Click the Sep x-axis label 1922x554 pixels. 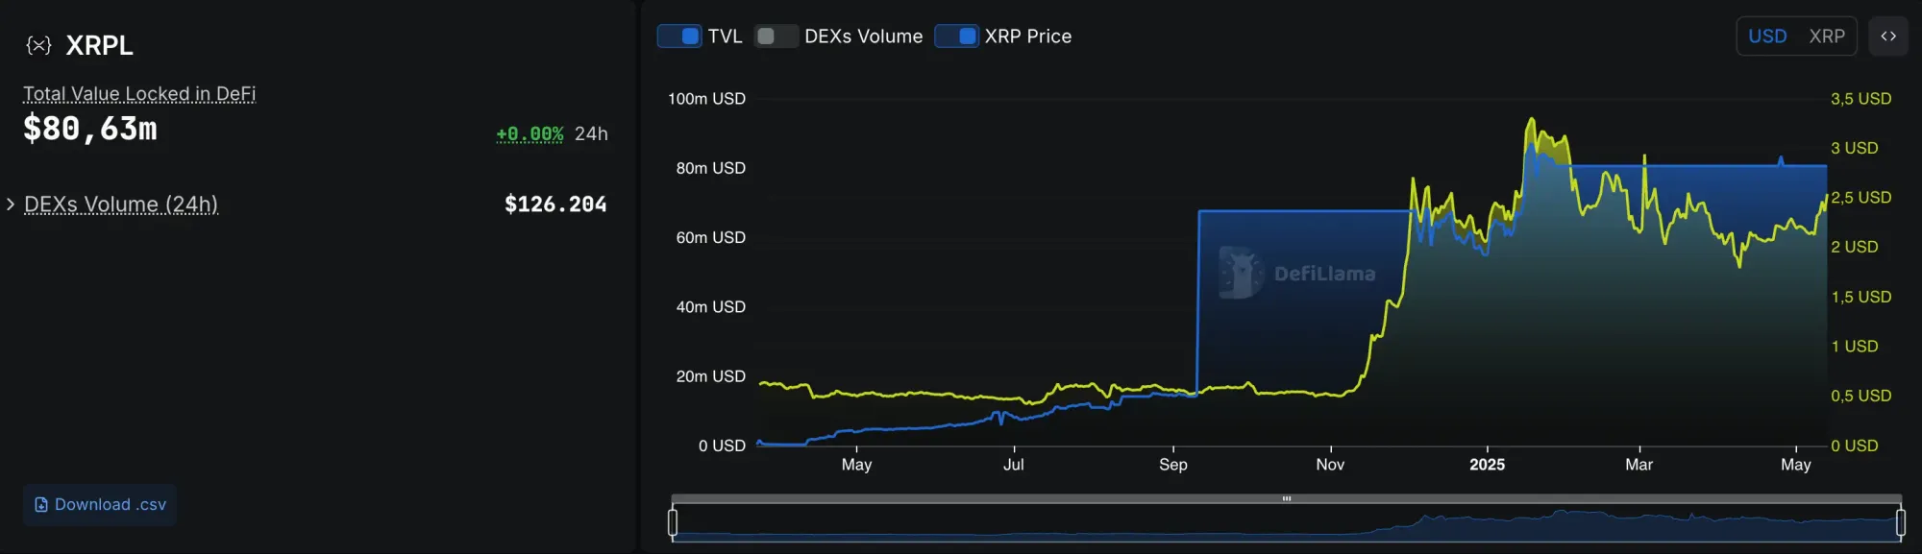click(1173, 465)
